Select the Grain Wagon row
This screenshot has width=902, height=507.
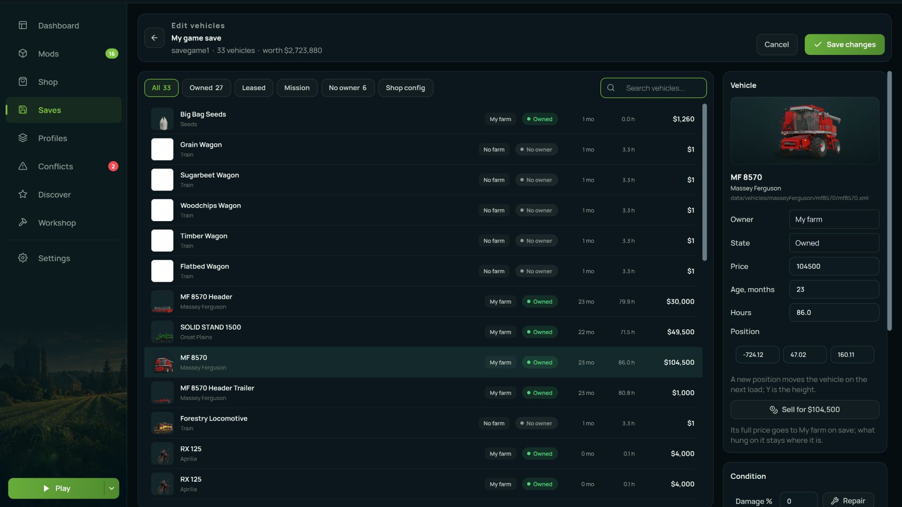(x=423, y=149)
